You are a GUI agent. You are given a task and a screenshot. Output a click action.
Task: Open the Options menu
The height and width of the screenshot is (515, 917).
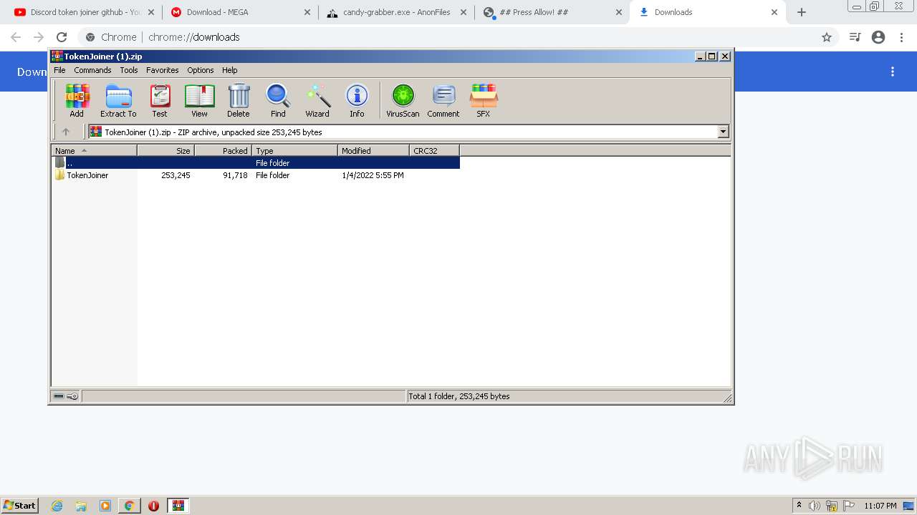201,70
